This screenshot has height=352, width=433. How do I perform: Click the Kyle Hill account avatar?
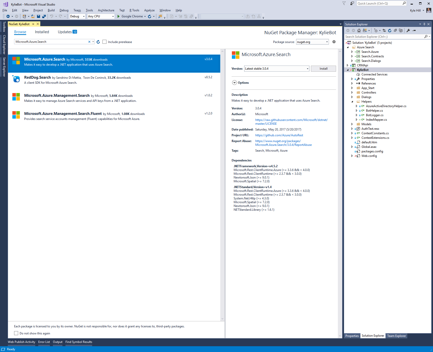pos(429,10)
